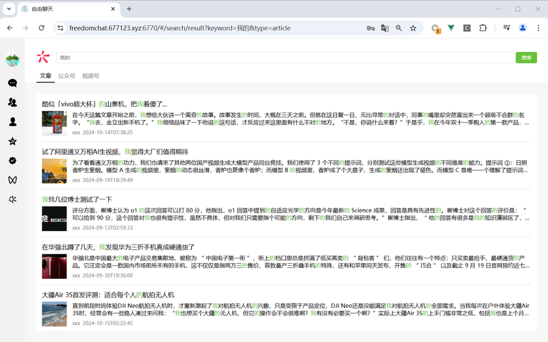Click the browser address bar URL
The width and height of the screenshot is (548, 342).
click(x=179, y=28)
